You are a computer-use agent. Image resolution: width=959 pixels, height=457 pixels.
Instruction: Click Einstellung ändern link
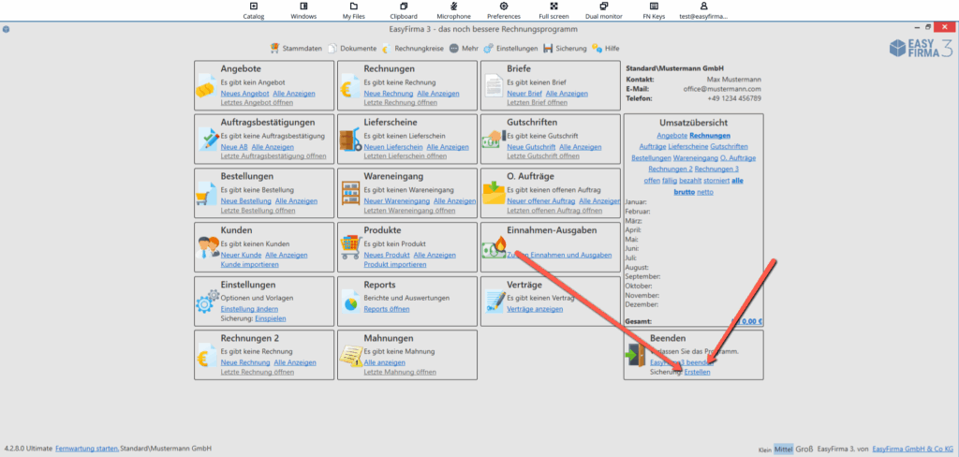[x=248, y=309]
